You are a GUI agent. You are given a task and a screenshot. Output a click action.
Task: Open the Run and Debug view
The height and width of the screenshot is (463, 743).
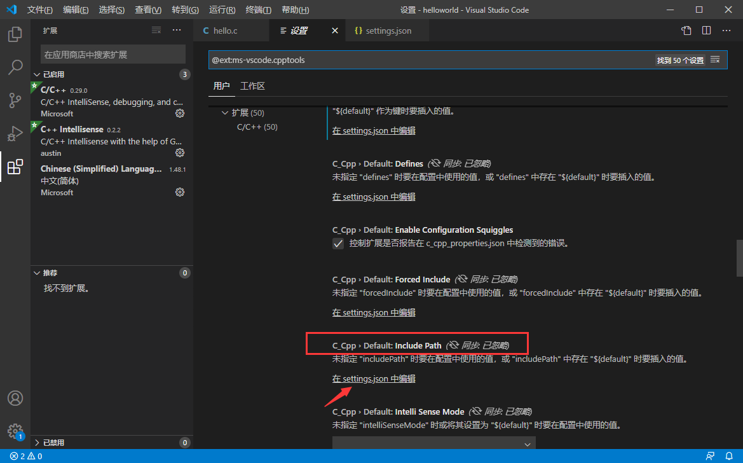[15, 134]
